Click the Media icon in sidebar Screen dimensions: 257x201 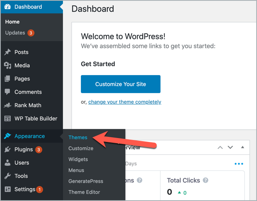click(x=7, y=65)
